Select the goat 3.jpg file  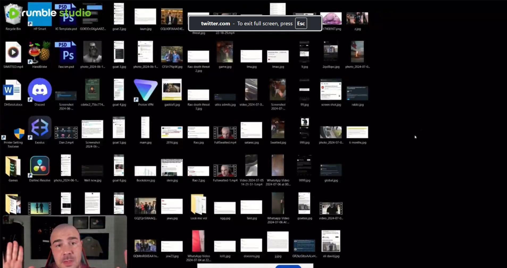[119, 55]
